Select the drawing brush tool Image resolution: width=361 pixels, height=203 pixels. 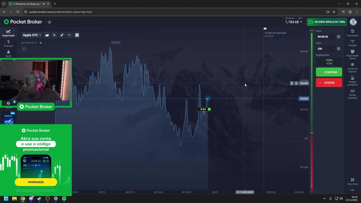pos(62,35)
